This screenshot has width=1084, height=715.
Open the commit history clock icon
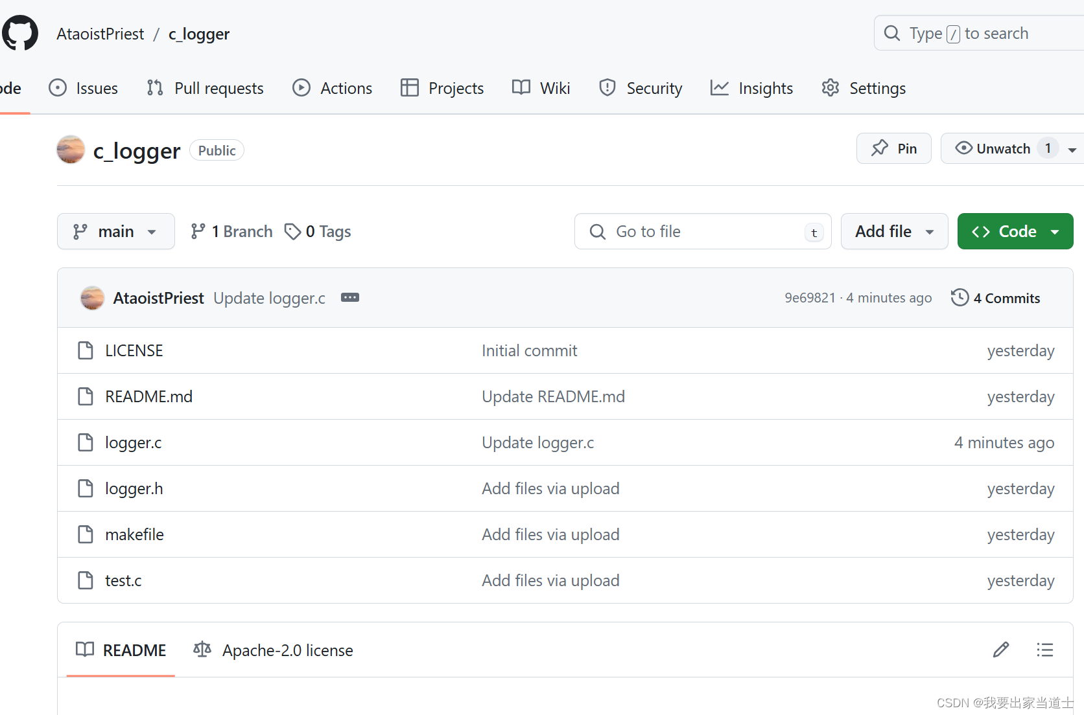(960, 297)
